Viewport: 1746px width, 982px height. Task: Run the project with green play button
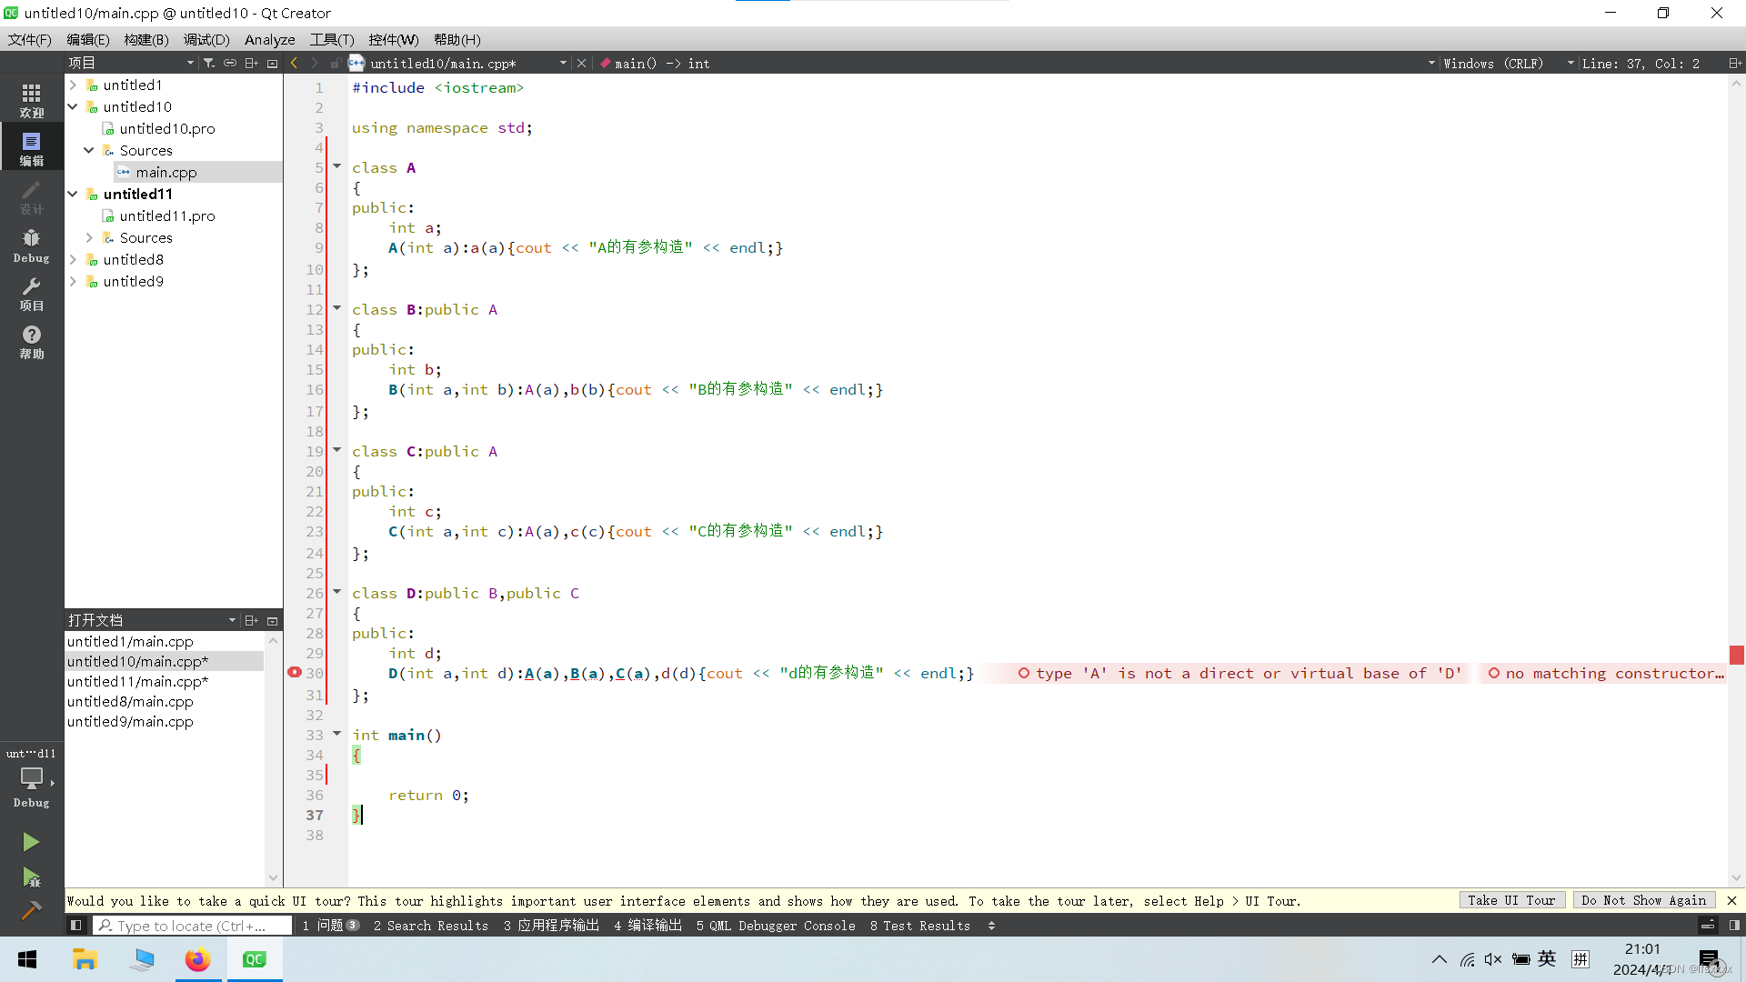coord(31,842)
